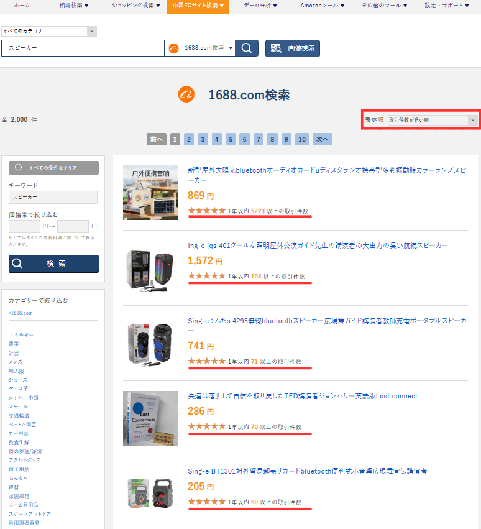This screenshot has height=529, width=481.
Task: Filter by エネルギー category
Action: tap(21, 335)
